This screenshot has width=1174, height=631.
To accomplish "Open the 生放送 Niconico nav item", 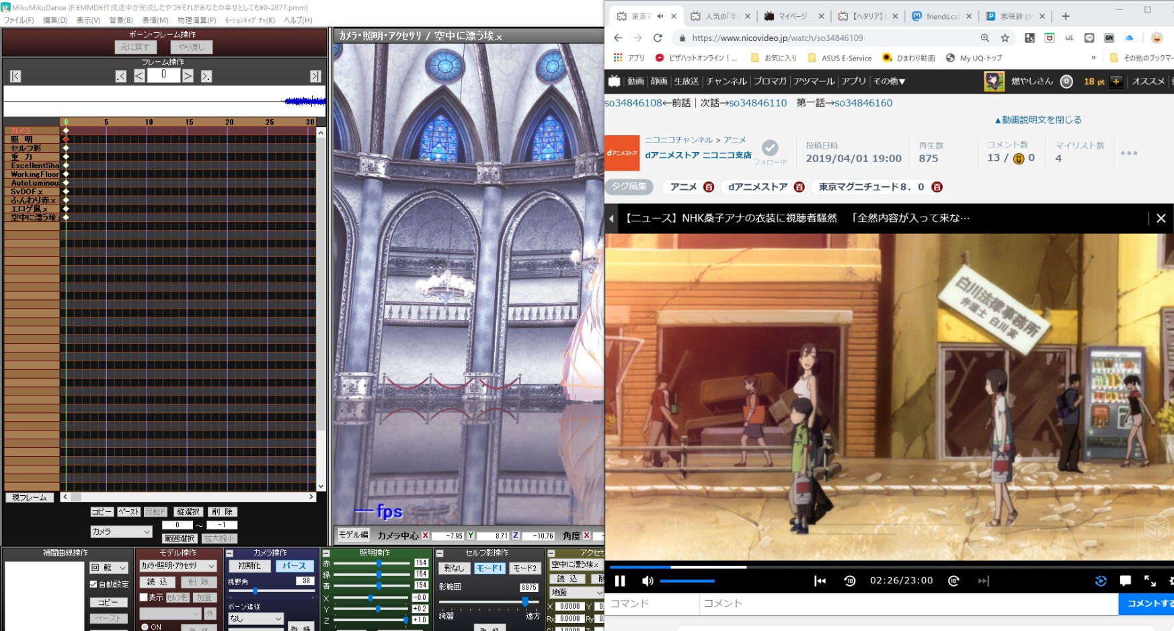I will click(687, 81).
